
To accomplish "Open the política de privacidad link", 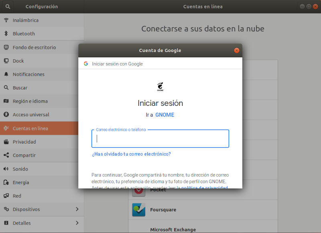I will pos(205,187).
